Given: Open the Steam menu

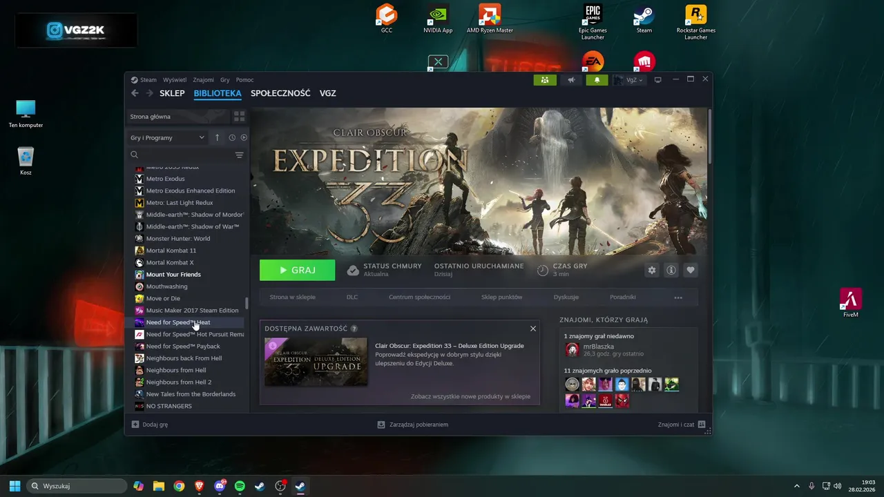Looking at the screenshot, I should 144,80.
